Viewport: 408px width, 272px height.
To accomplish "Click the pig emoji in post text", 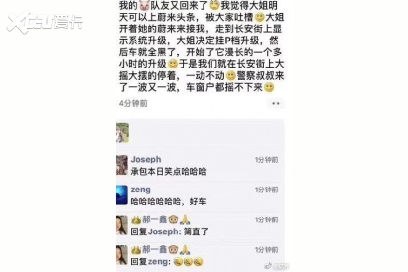I will coord(144,5).
